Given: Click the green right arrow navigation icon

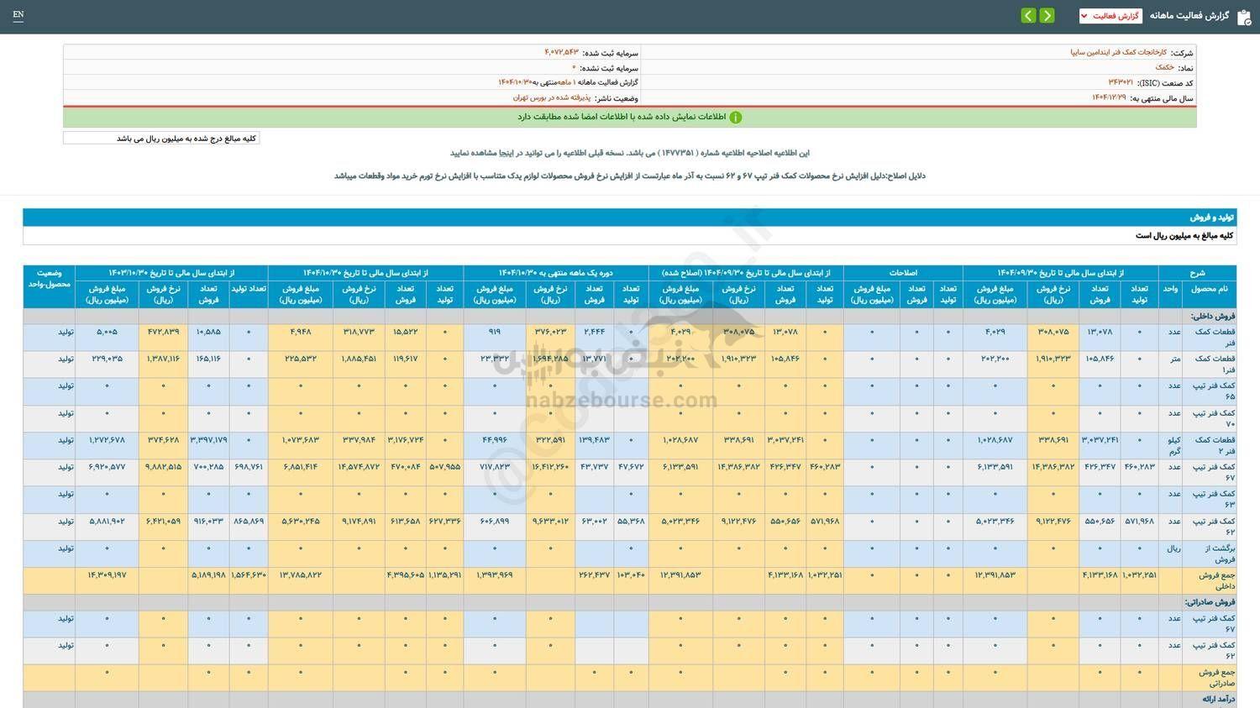Looking at the screenshot, I should (x=1047, y=16).
